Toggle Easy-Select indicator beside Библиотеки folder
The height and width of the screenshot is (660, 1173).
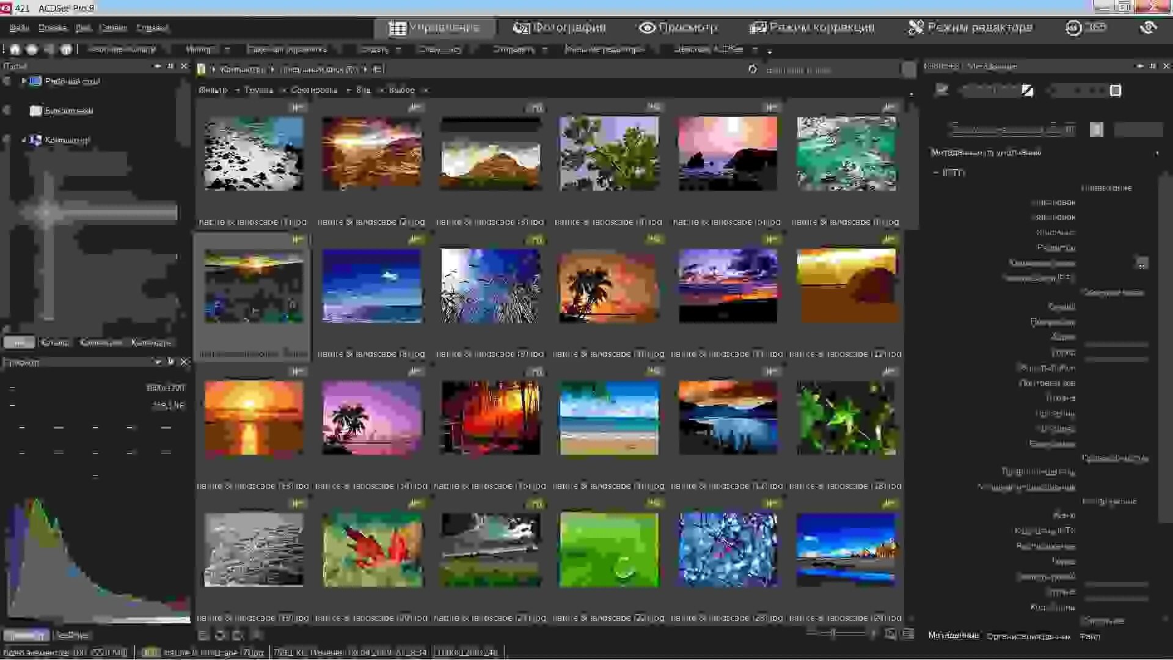(x=7, y=111)
